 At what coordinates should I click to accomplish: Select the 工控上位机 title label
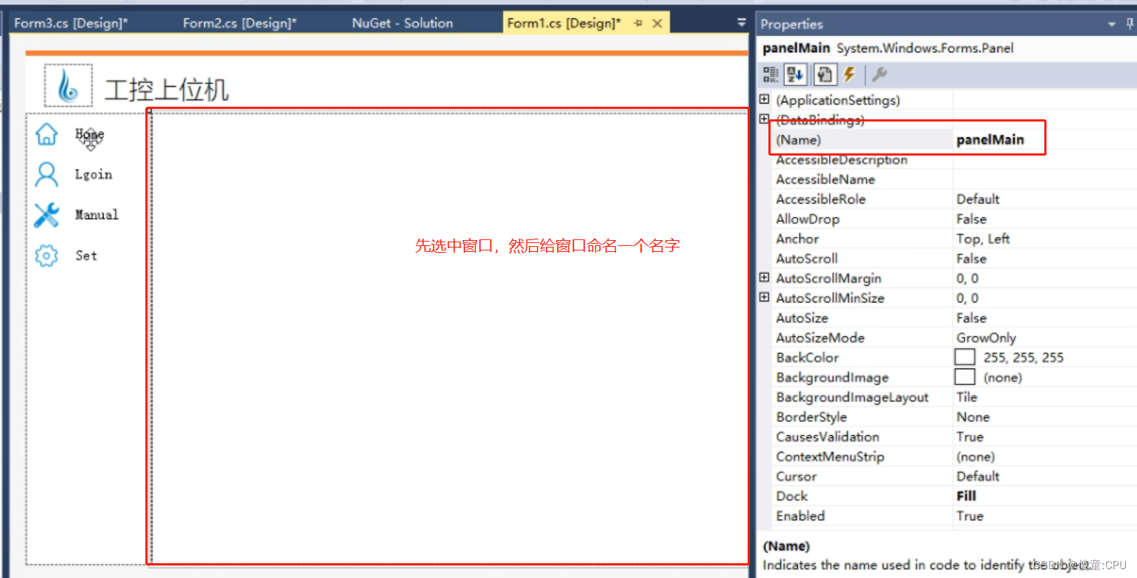(167, 90)
